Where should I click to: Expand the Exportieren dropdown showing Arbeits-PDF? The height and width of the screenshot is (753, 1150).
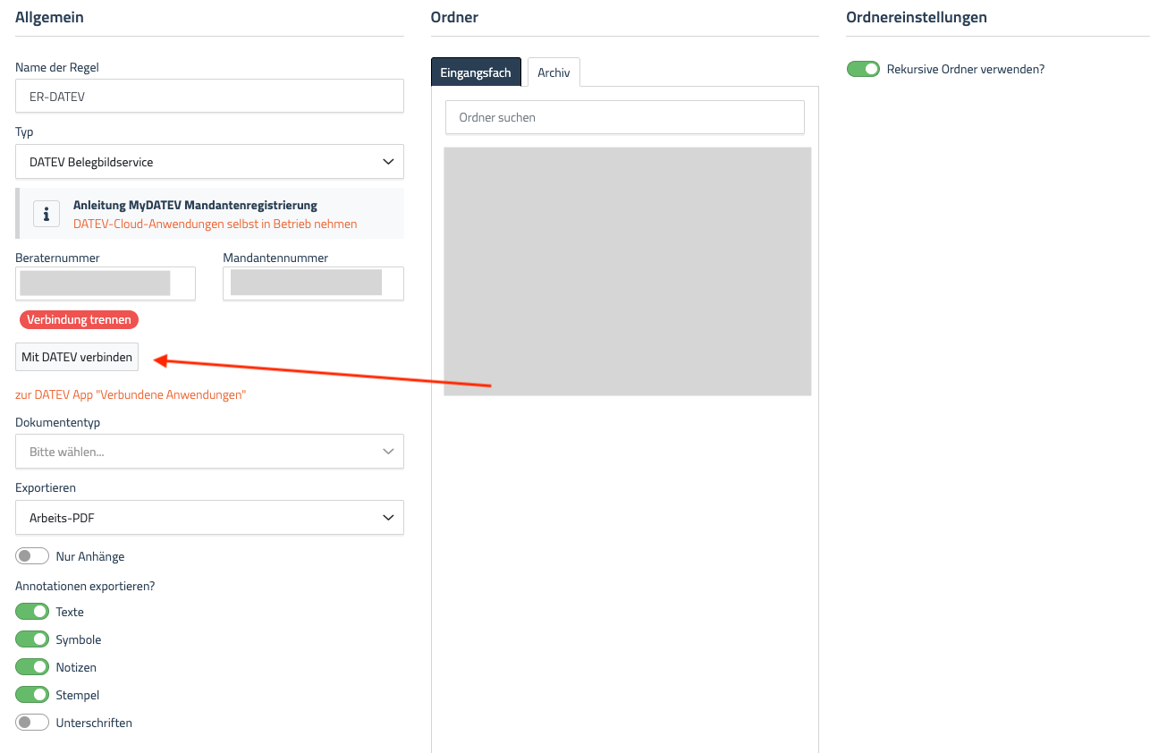click(x=209, y=518)
